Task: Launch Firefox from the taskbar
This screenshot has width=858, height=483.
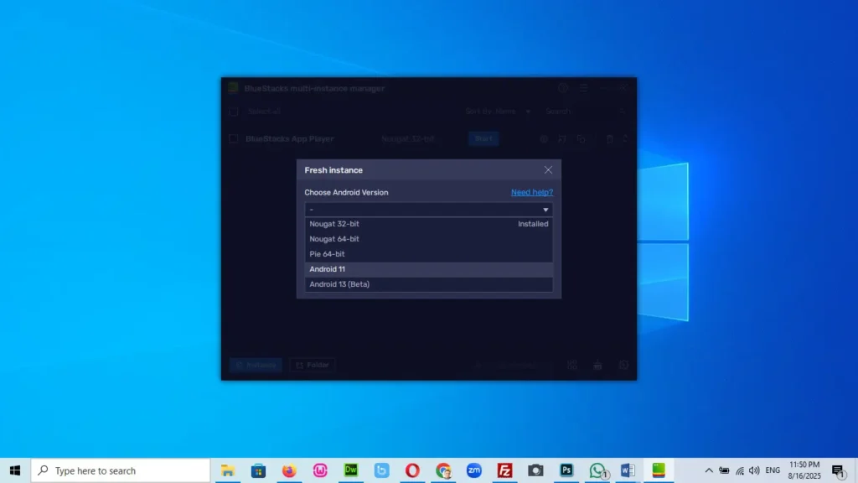Action: click(289, 470)
